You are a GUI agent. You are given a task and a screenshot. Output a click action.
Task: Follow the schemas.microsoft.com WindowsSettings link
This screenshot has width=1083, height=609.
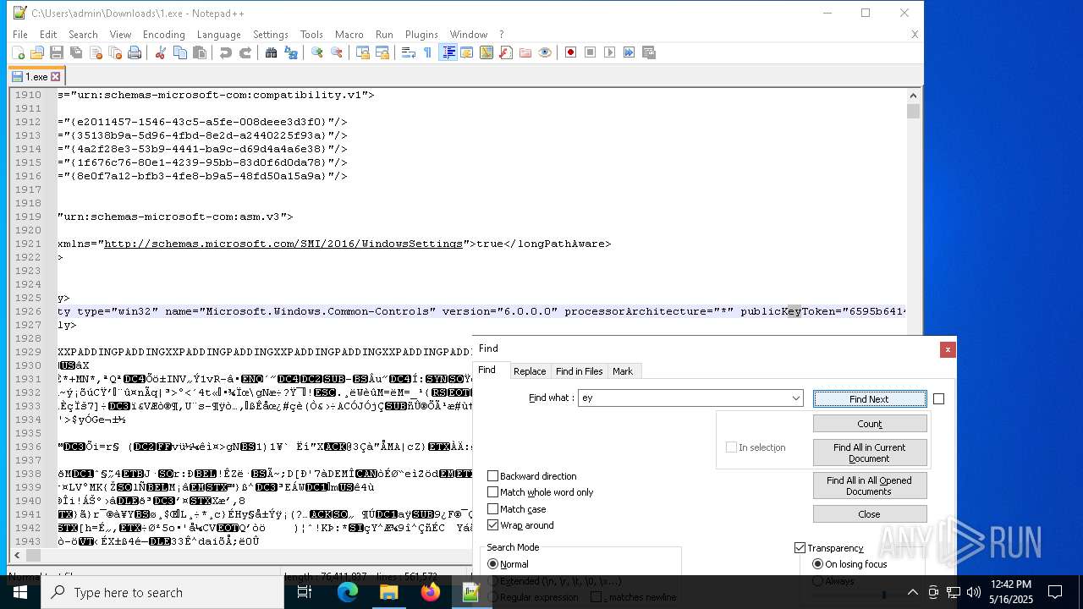(283, 244)
